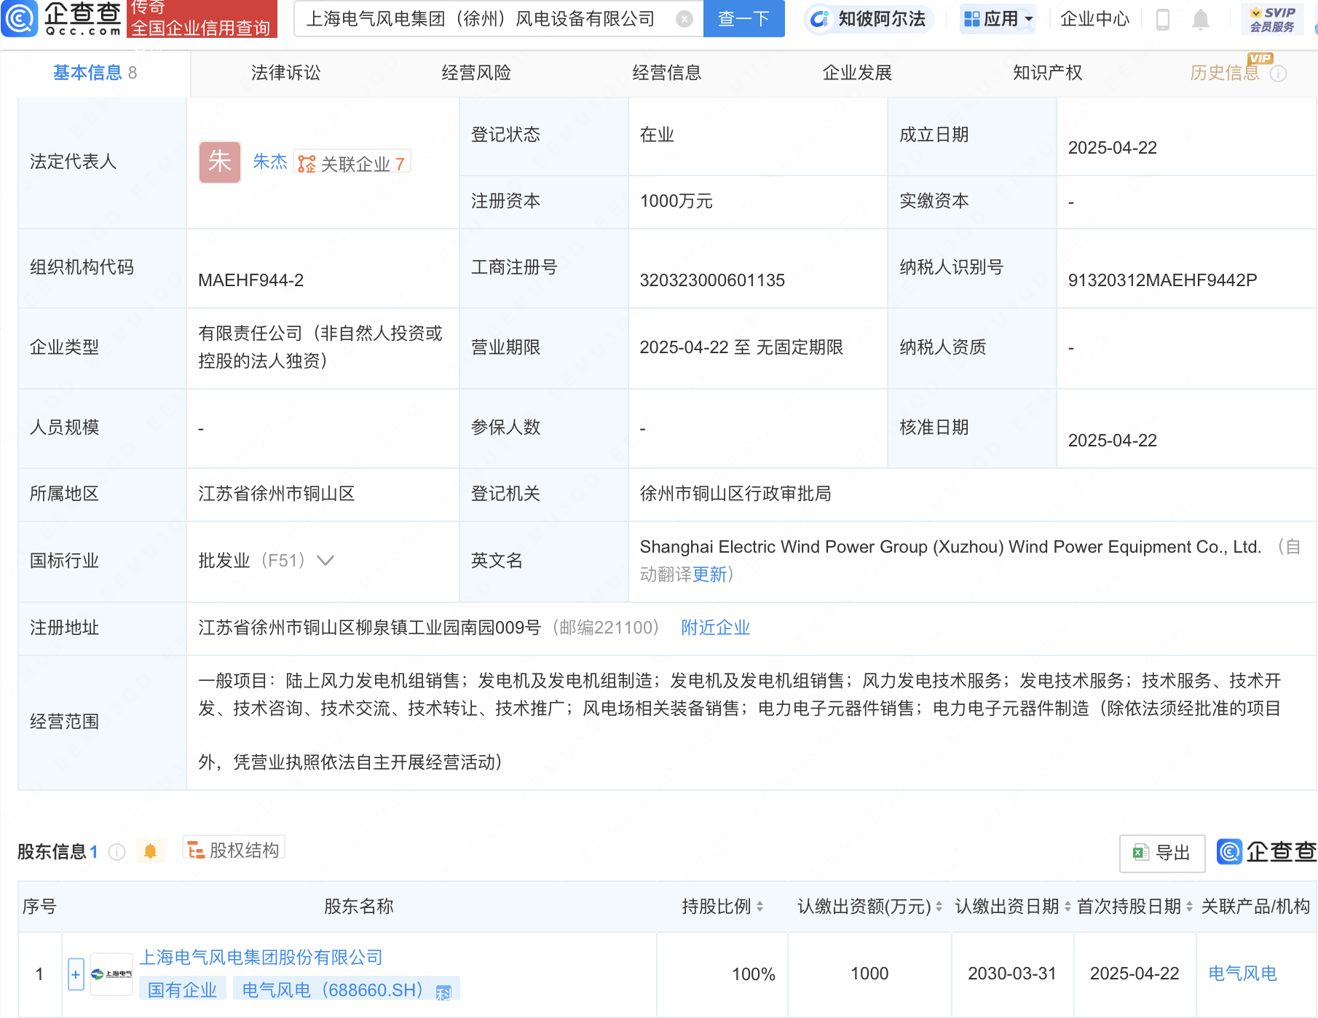Toggle sort on 持股比例 column

tap(762, 907)
